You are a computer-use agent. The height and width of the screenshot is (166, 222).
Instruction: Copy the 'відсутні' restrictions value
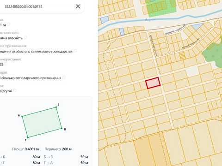[15, 91]
